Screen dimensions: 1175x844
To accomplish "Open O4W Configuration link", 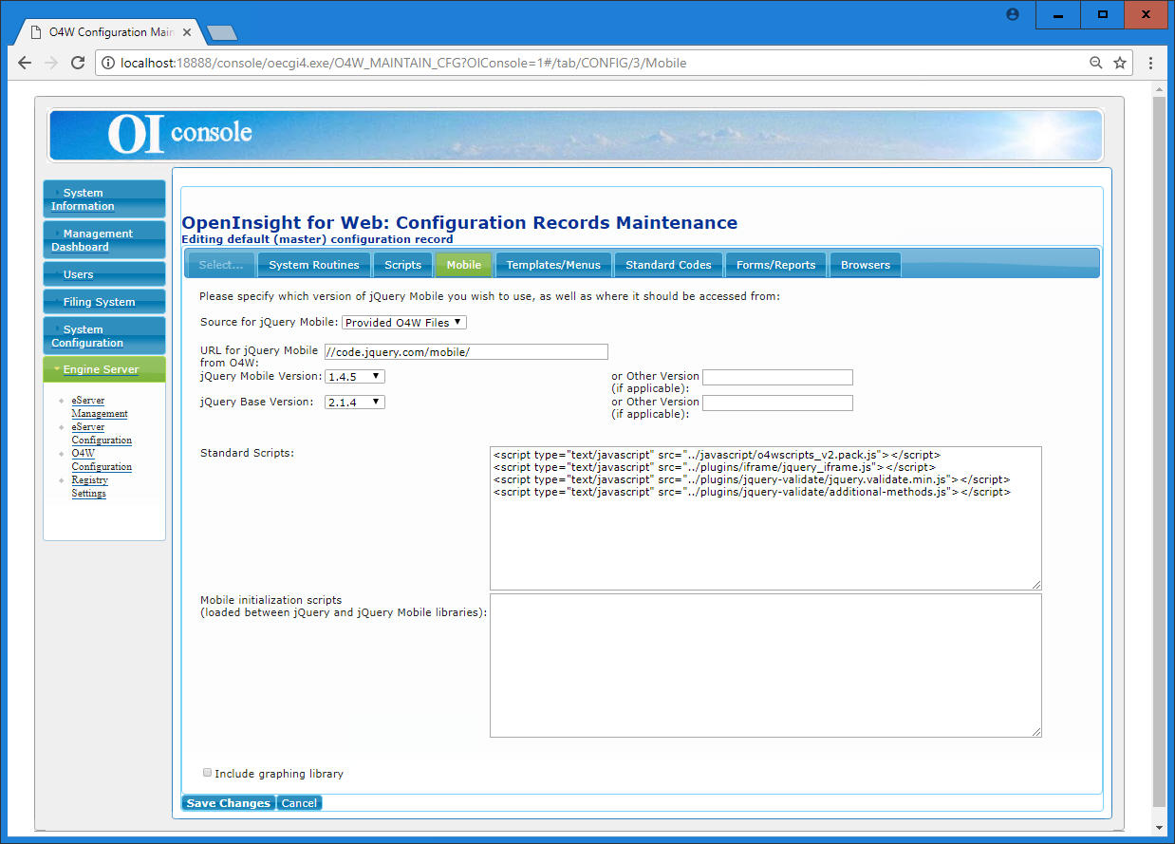I will tap(102, 460).
